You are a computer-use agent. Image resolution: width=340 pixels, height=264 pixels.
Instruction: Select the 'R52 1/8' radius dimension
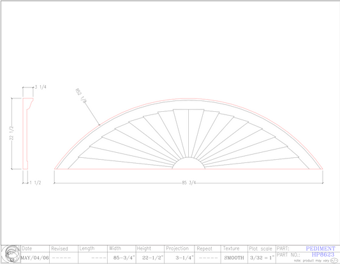coord(80,96)
